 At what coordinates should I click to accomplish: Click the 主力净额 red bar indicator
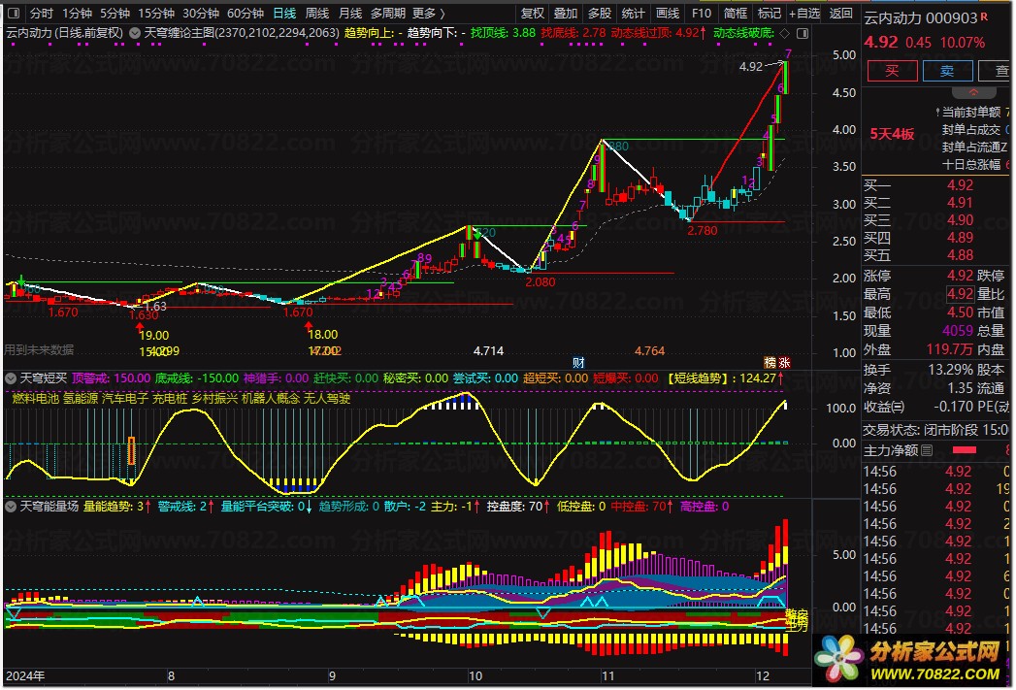pyautogui.click(x=965, y=449)
